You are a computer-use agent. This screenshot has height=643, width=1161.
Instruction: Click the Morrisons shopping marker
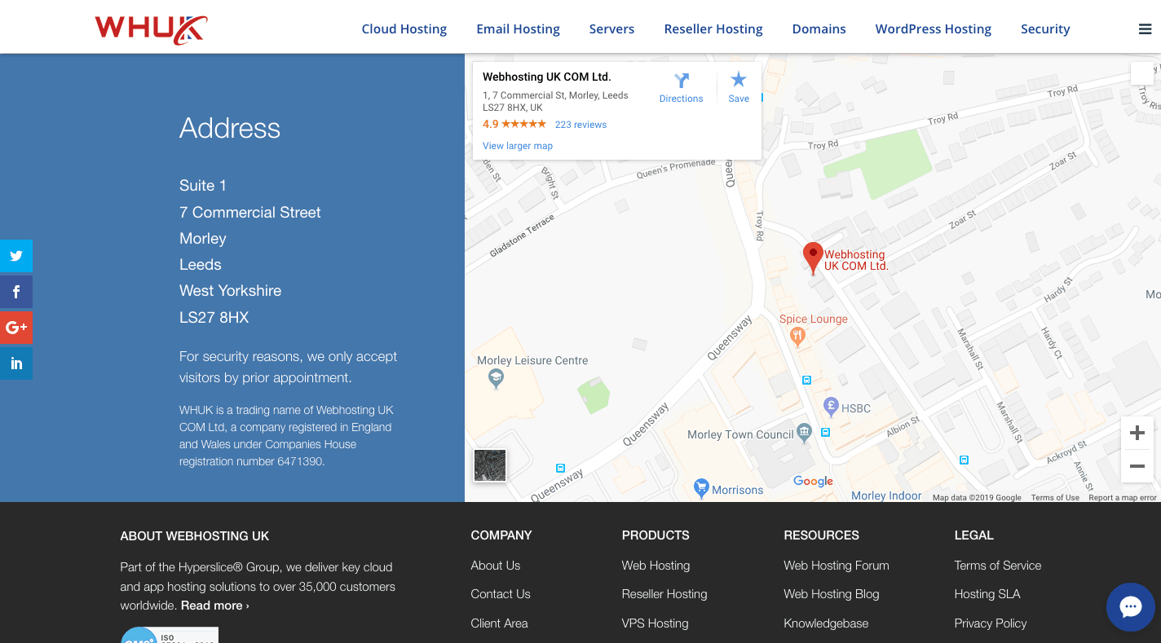coord(701,488)
